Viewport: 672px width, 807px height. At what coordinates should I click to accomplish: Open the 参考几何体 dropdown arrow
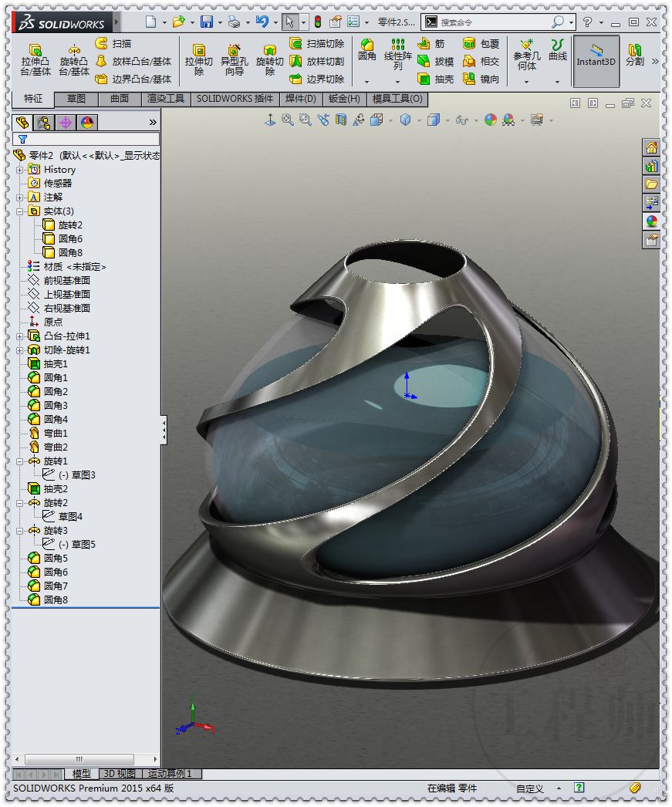(526, 82)
